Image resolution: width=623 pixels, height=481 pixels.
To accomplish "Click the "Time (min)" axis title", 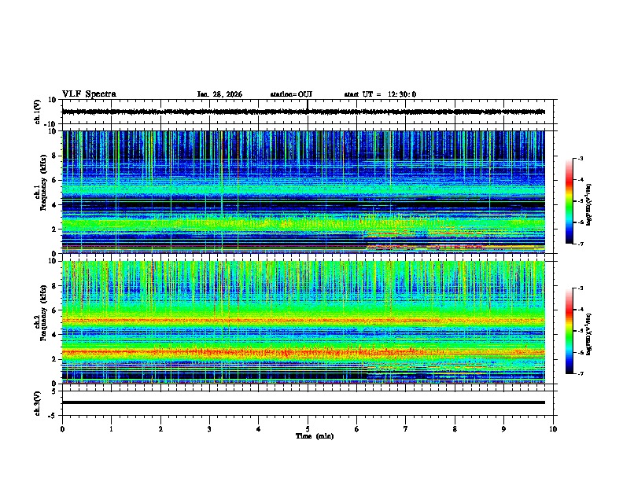I will coord(315,436).
